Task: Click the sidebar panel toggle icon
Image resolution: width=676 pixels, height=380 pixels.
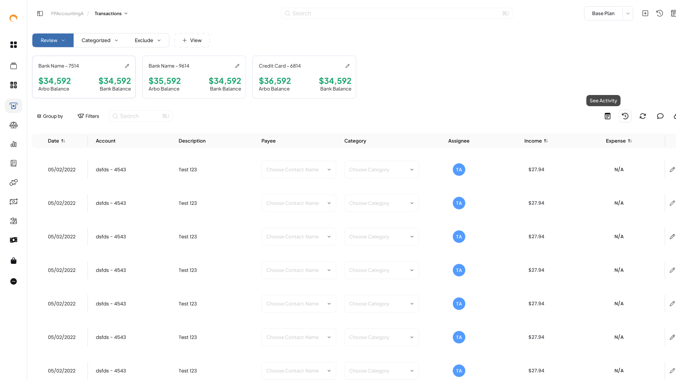Action: point(40,13)
